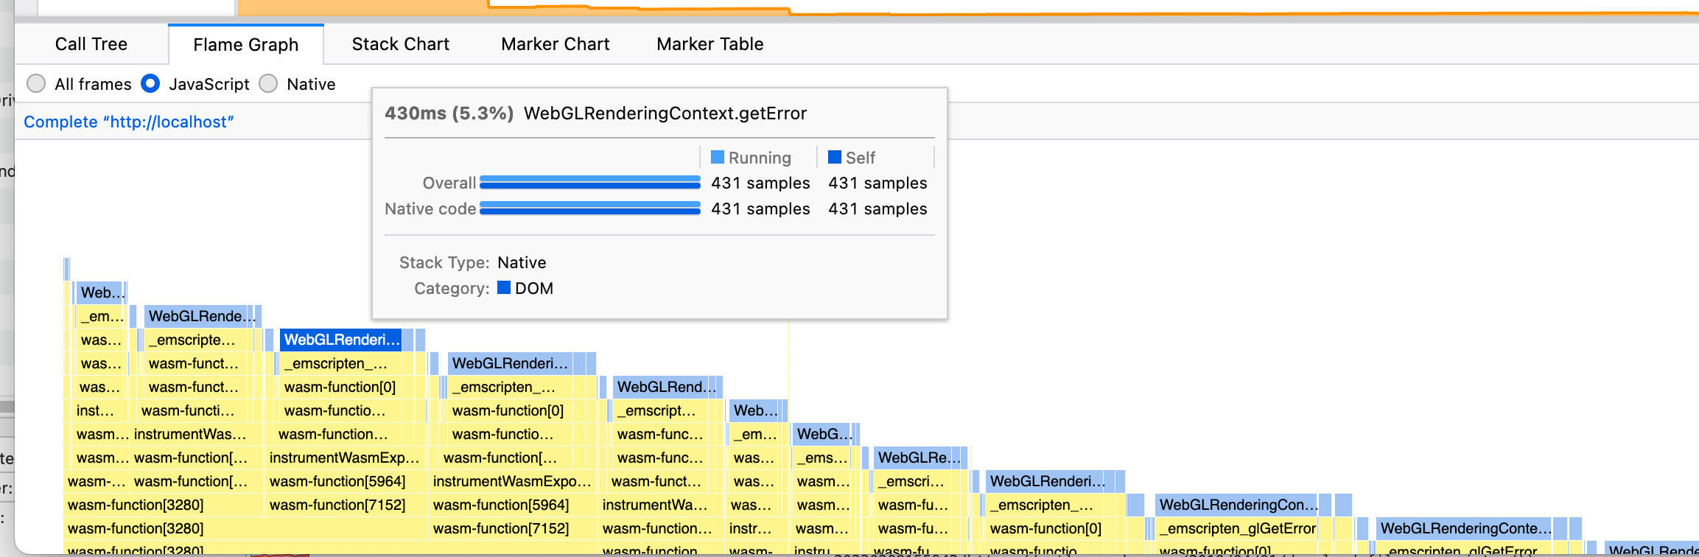
Task: Click the _ems… flame box
Action: pos(821,458)
